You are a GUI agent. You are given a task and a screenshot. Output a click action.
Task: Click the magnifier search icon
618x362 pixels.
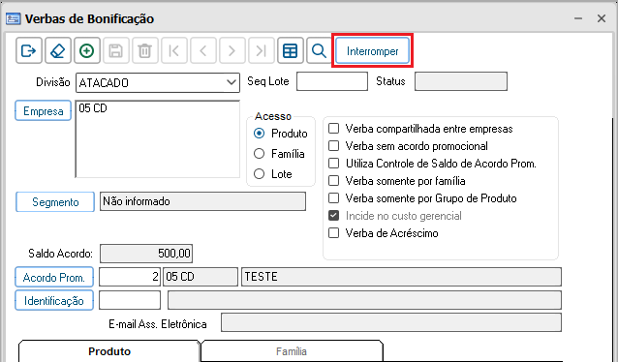319,50
